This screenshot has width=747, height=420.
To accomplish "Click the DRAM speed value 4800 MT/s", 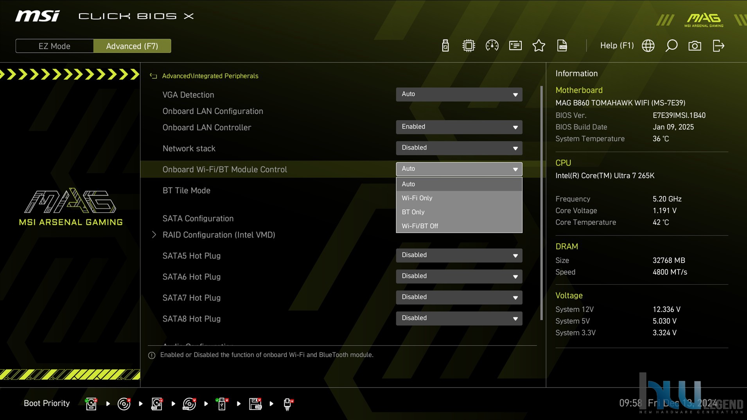I will coord(670,272).
